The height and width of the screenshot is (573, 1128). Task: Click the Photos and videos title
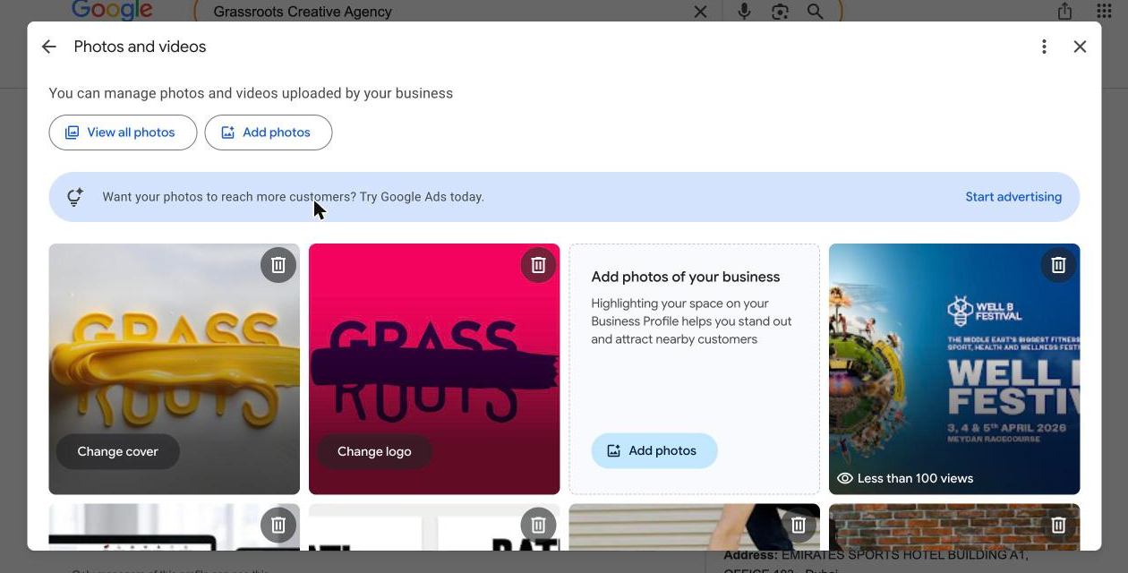pyautogui.click(x=140, y=47)
